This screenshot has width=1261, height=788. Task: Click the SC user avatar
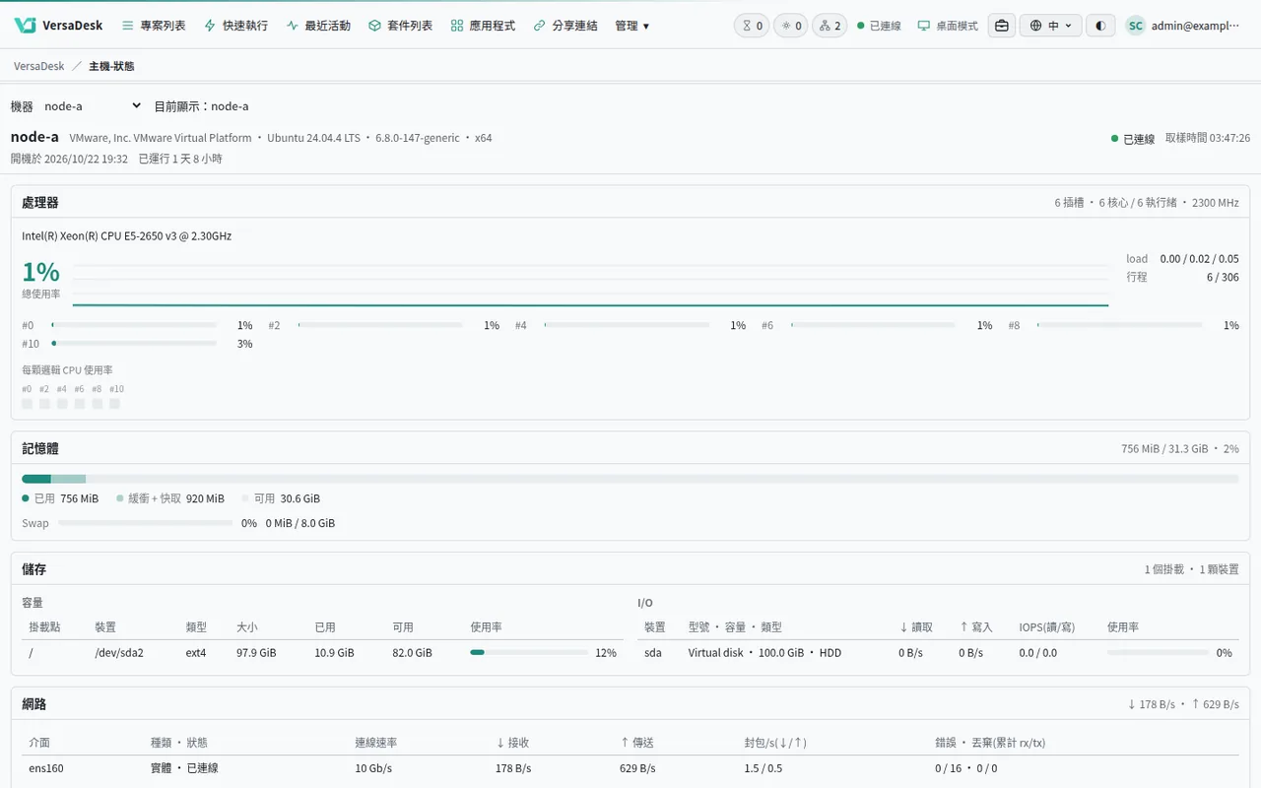point(1136,26)
